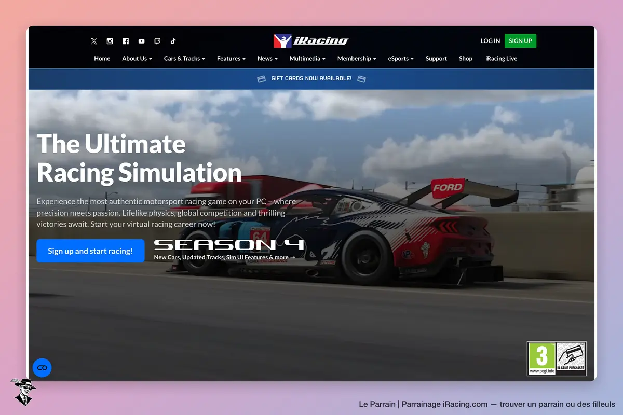
Task: Click the gift card icon left of banner text
Action: coord(262,79)
